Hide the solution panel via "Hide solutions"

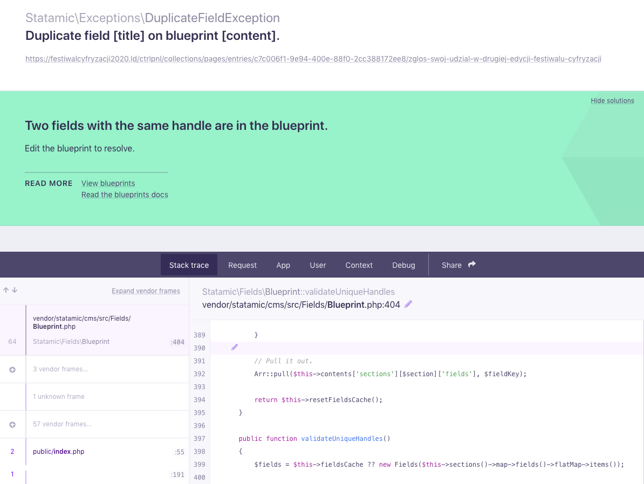click(x=612, y=100)
